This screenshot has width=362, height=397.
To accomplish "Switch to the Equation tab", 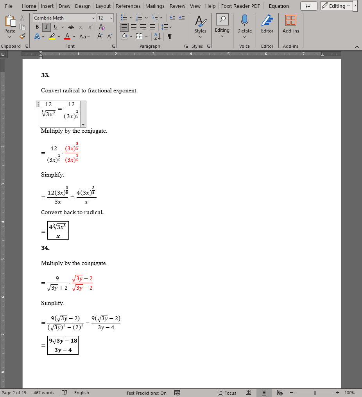I will (279, 6).
